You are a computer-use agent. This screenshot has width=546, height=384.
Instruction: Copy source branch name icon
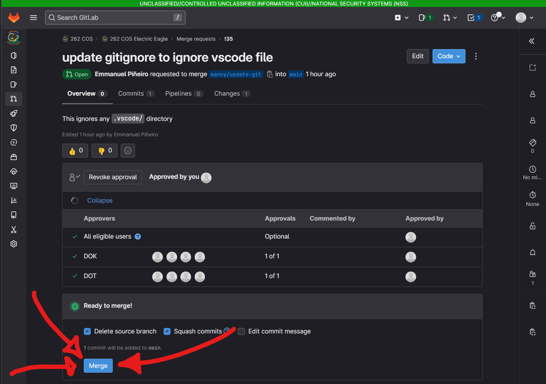click(270, 74)
